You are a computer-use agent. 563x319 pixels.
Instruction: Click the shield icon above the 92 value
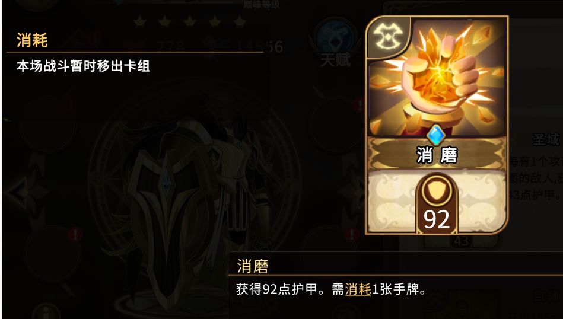pos(436,190)
